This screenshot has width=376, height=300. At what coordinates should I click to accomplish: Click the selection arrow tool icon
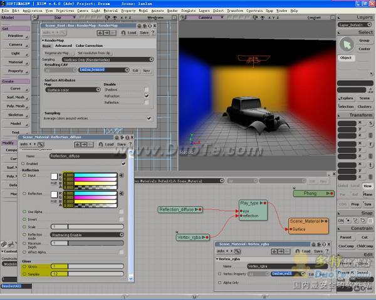pos(347,44)
